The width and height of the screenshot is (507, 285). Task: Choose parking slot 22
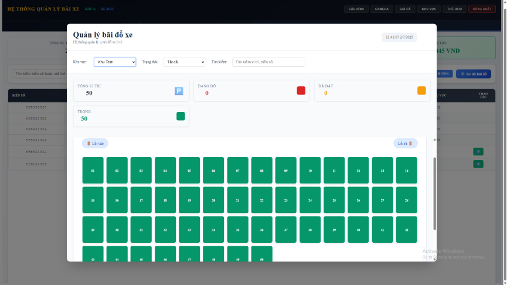261,200
